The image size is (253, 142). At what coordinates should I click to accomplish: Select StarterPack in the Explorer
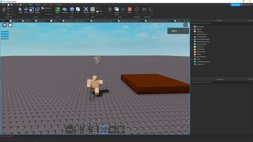pos(200,49)
